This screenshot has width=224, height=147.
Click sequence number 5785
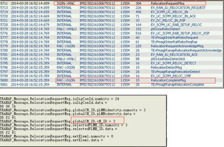(x=4, y=59)
